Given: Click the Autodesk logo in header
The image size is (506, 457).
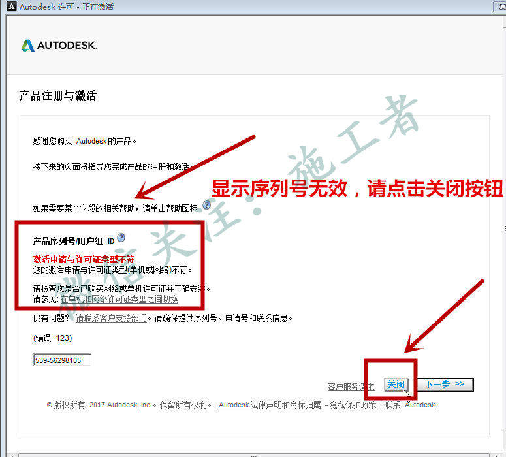Looking at the screenshot, I should pos(59,46).
